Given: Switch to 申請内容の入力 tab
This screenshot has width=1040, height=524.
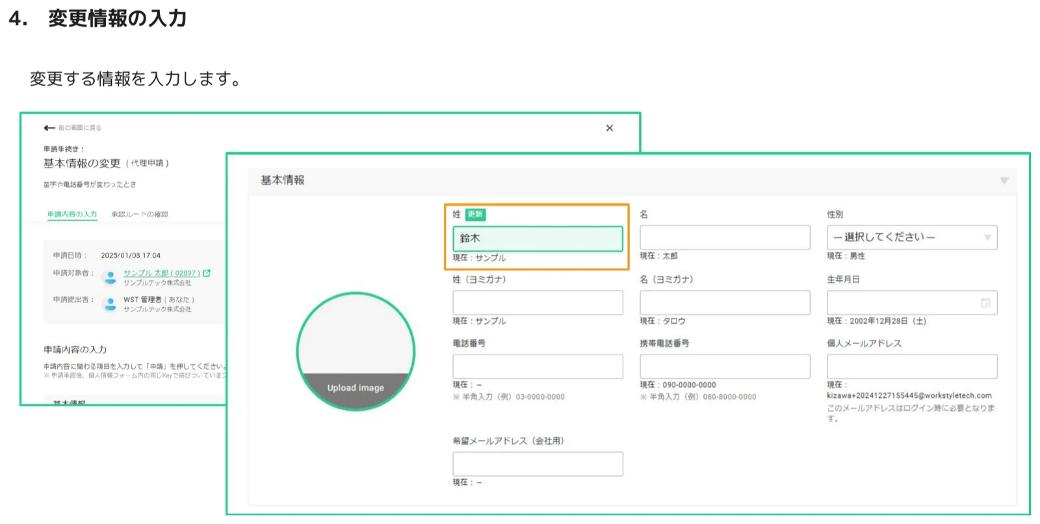Looking at the screenshot, I should [x=72, y=214].
